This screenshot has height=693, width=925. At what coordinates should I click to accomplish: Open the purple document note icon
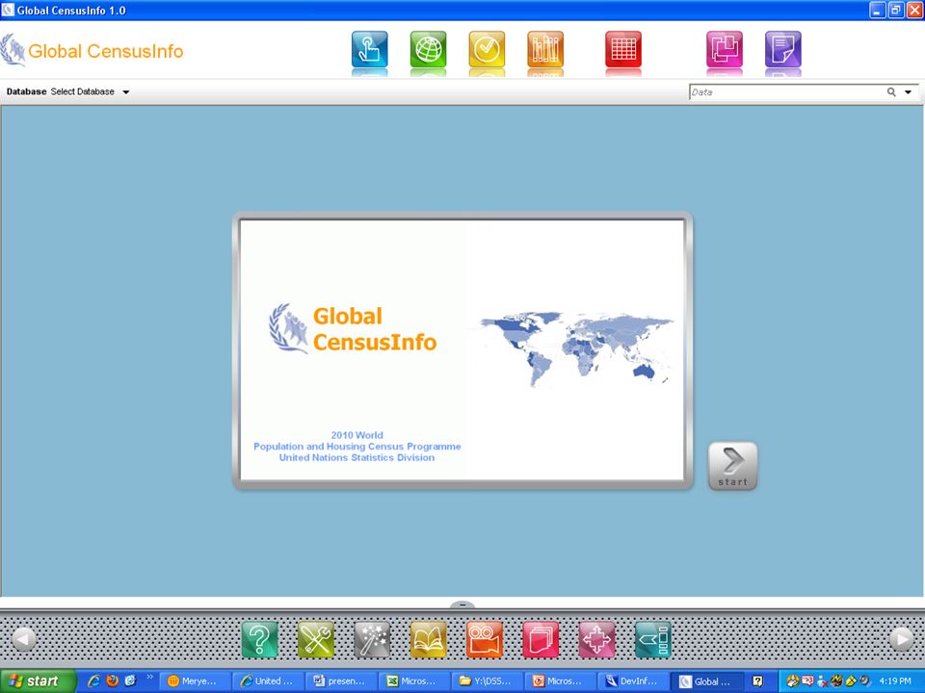tap(782, 49)
